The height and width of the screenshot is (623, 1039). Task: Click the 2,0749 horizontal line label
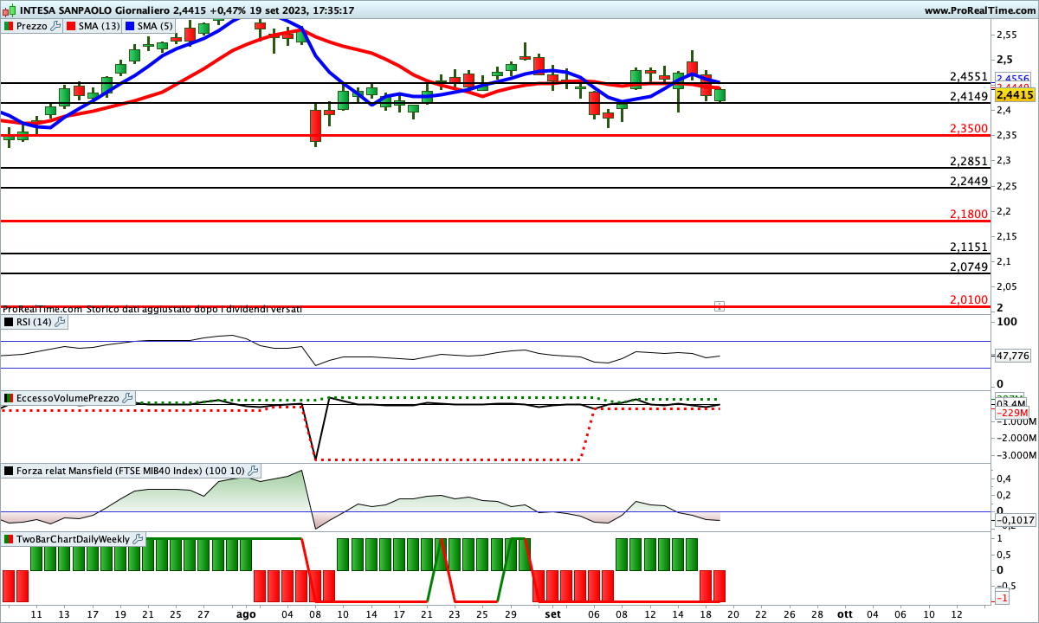(x=968, y=267)
